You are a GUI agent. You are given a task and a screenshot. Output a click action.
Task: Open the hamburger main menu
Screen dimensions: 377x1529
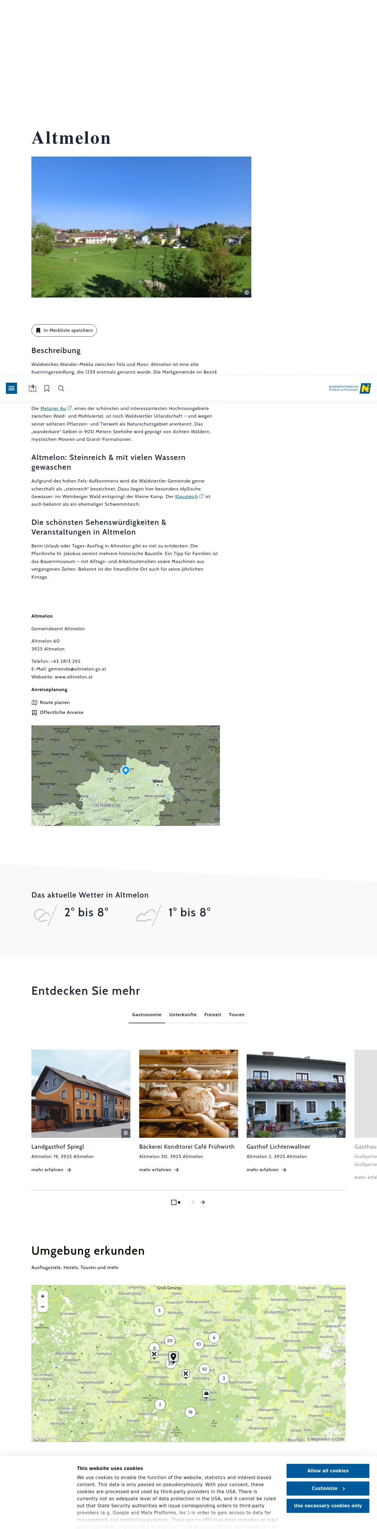click(x=11, y=388)
